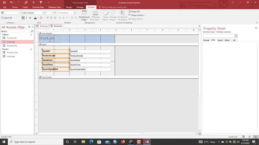Switch to the Home ribbon tab

(15, 7)
